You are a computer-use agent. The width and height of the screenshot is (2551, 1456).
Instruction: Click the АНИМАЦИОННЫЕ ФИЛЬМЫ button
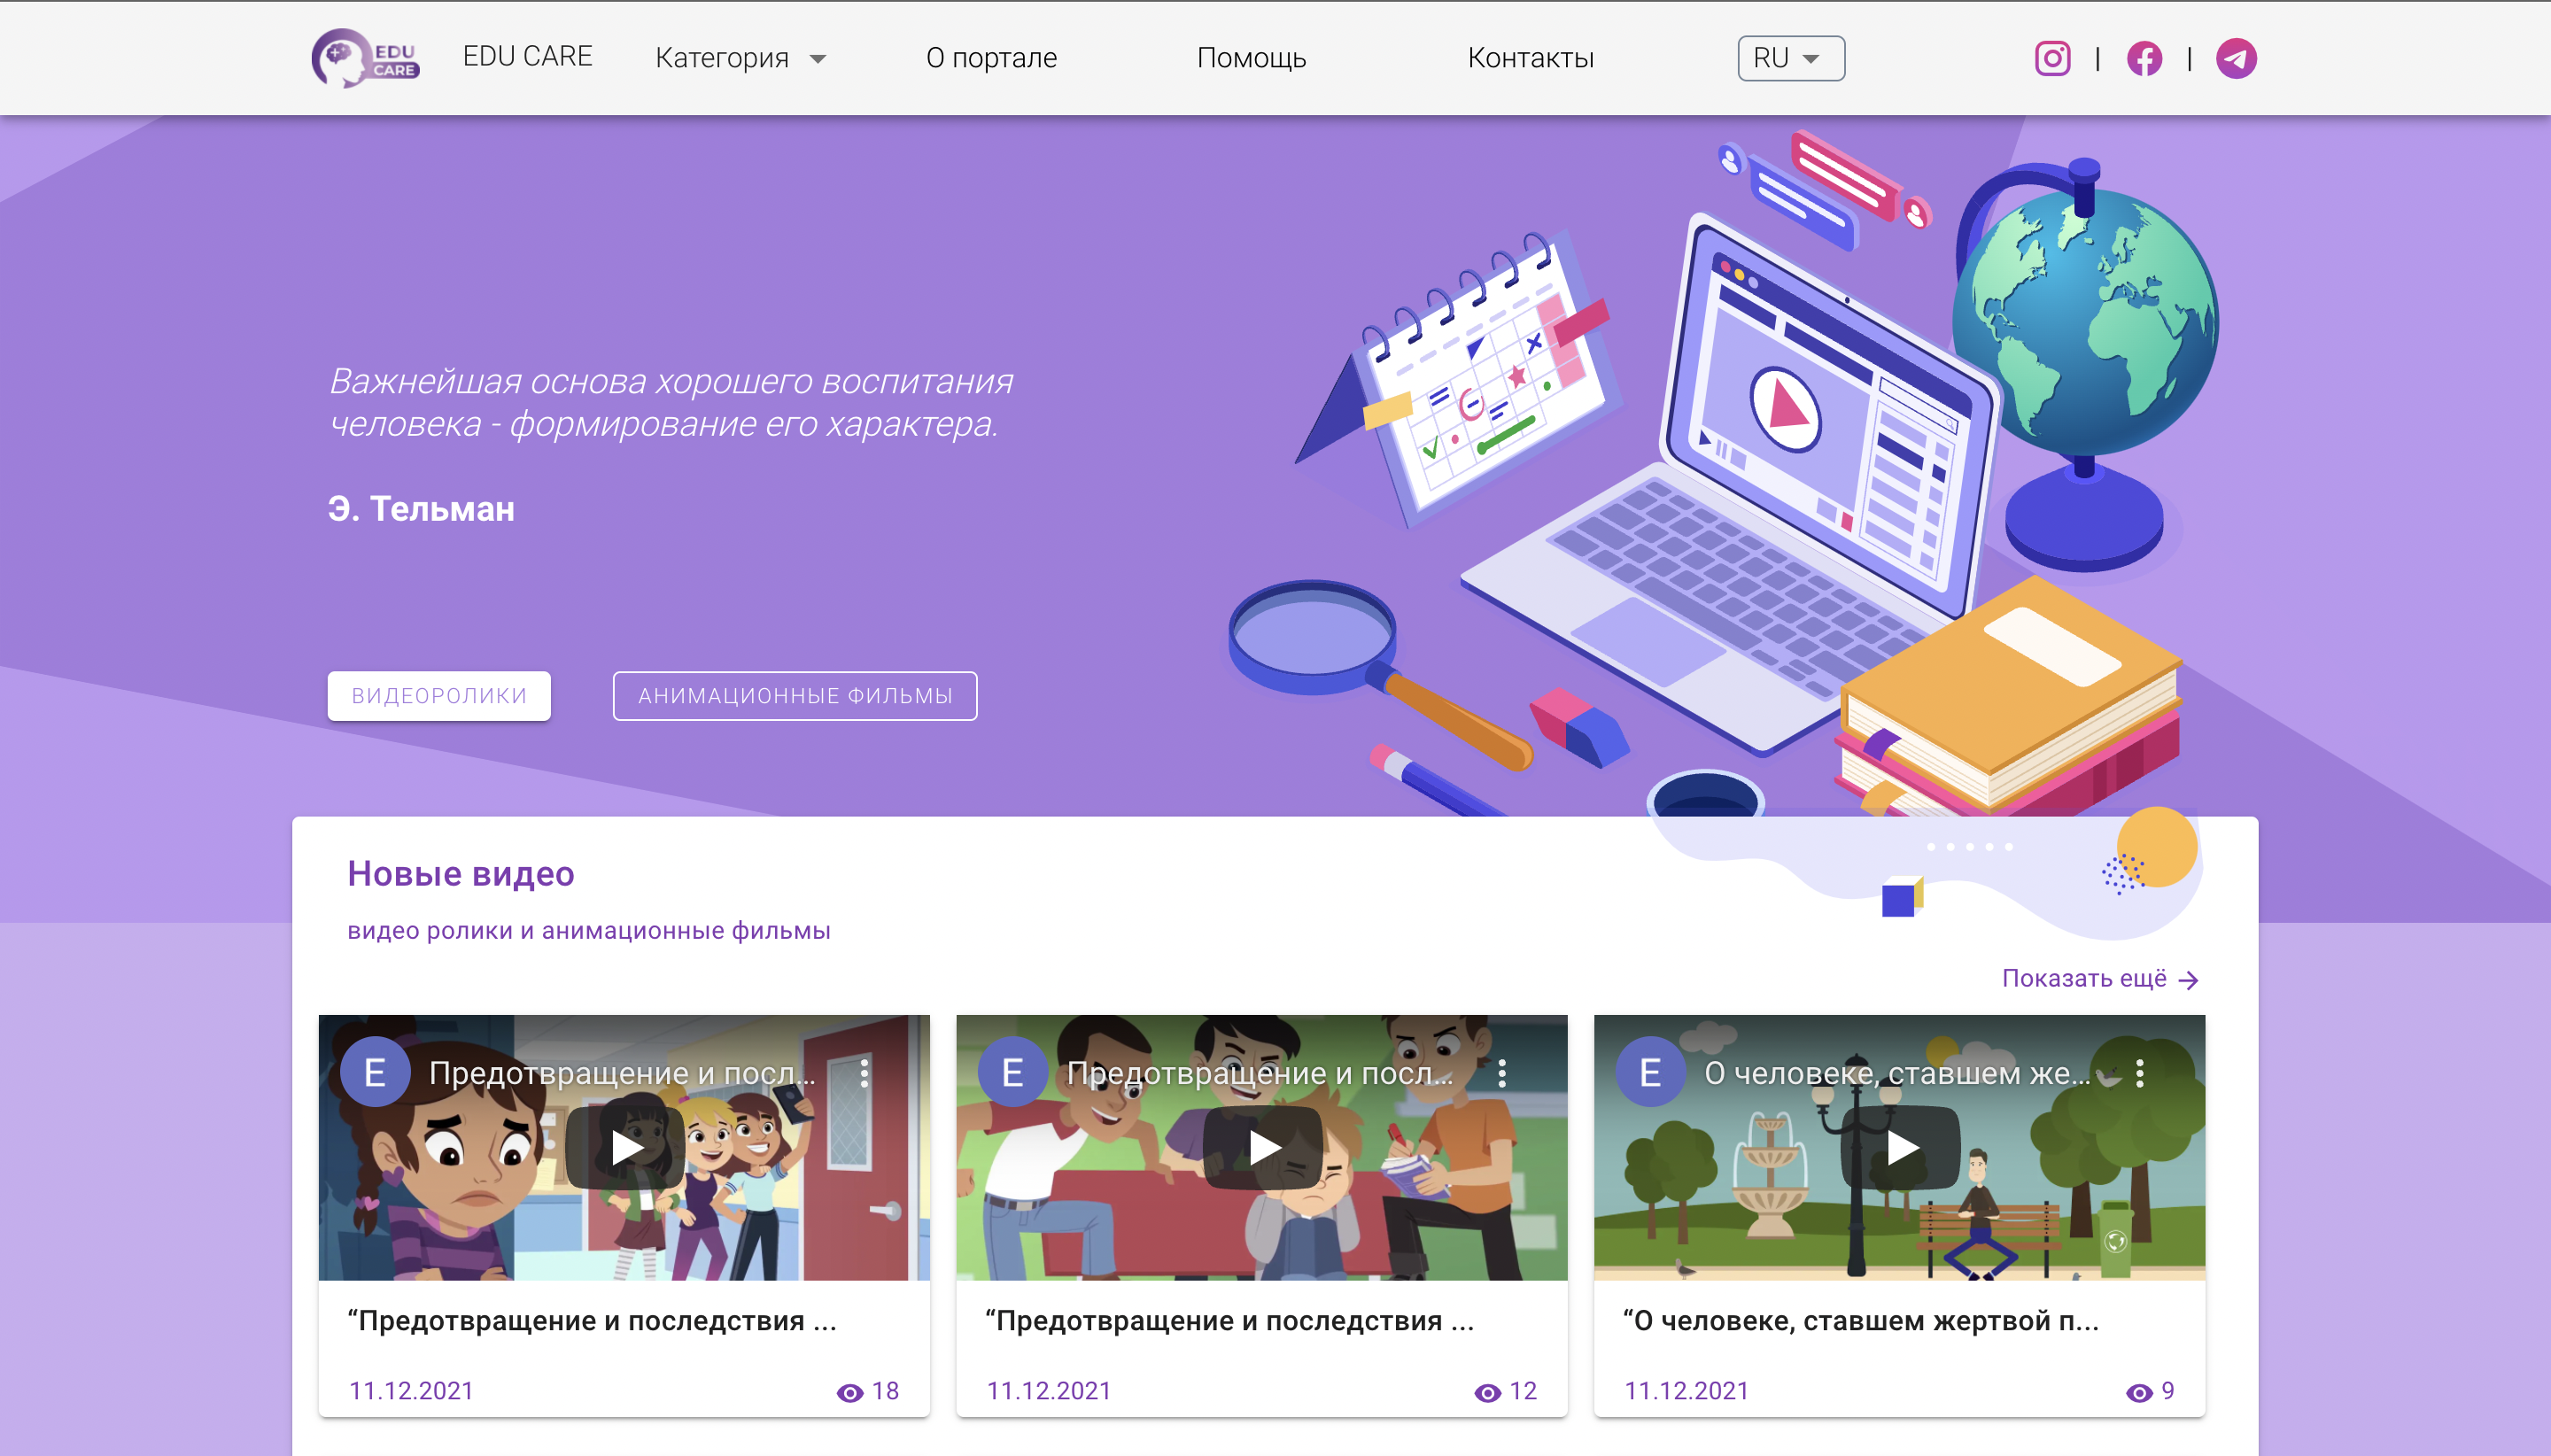click(x=795, y=696)
